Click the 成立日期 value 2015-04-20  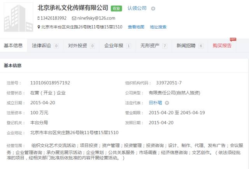[42, 103]
